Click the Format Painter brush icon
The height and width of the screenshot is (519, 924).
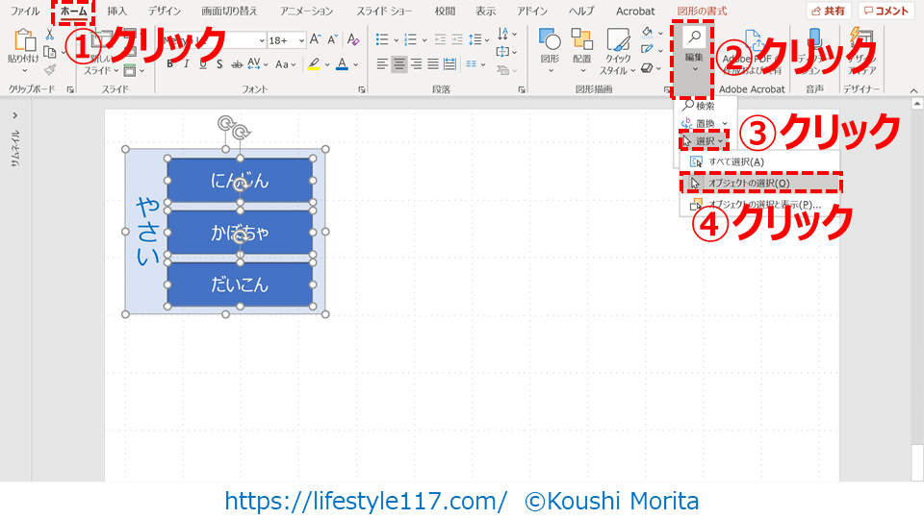click(x=49, y=69)
